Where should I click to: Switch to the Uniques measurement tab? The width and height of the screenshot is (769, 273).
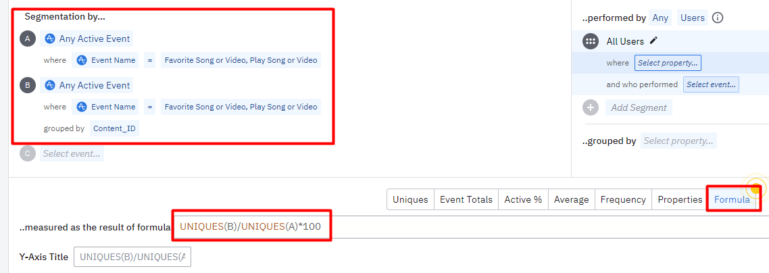click(410, 199)
